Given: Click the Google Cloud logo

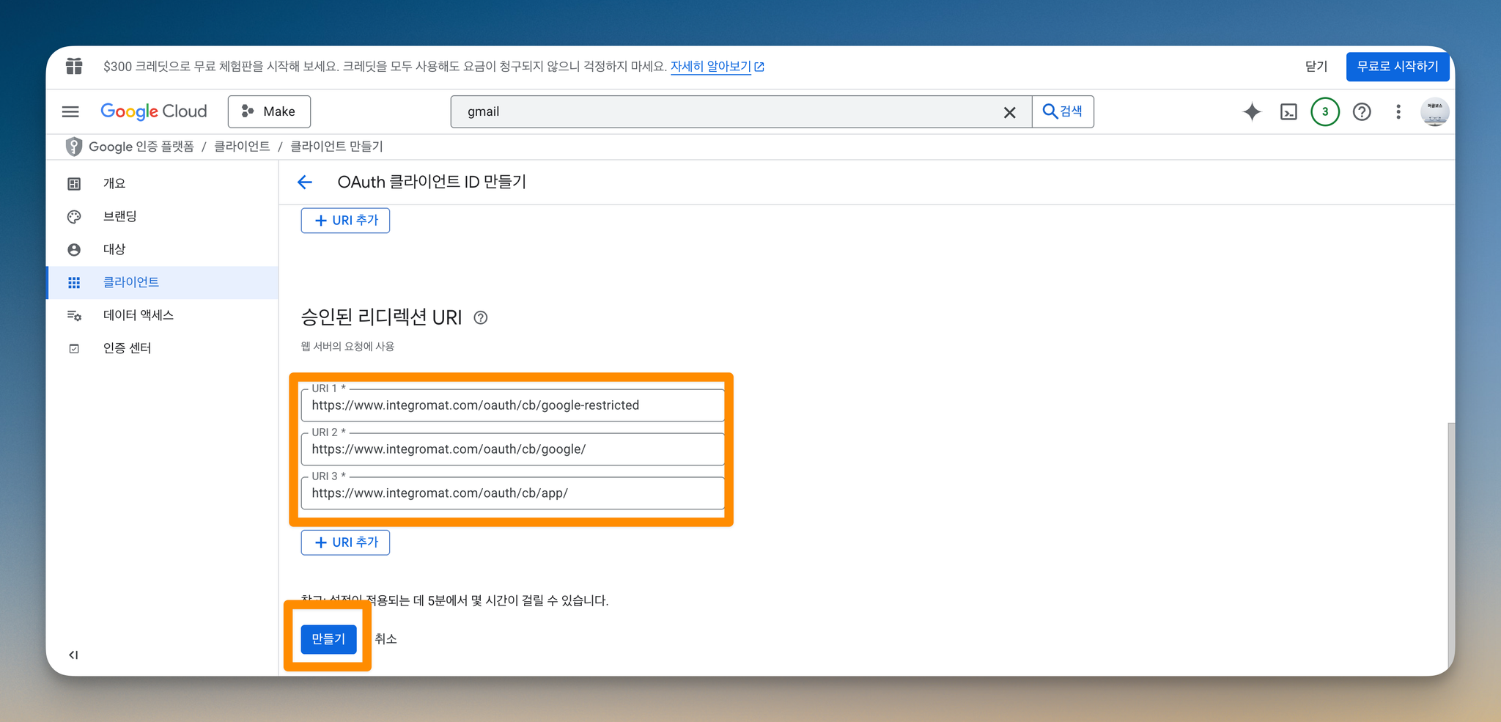Looking at the screenshot, I should [154, 111].
